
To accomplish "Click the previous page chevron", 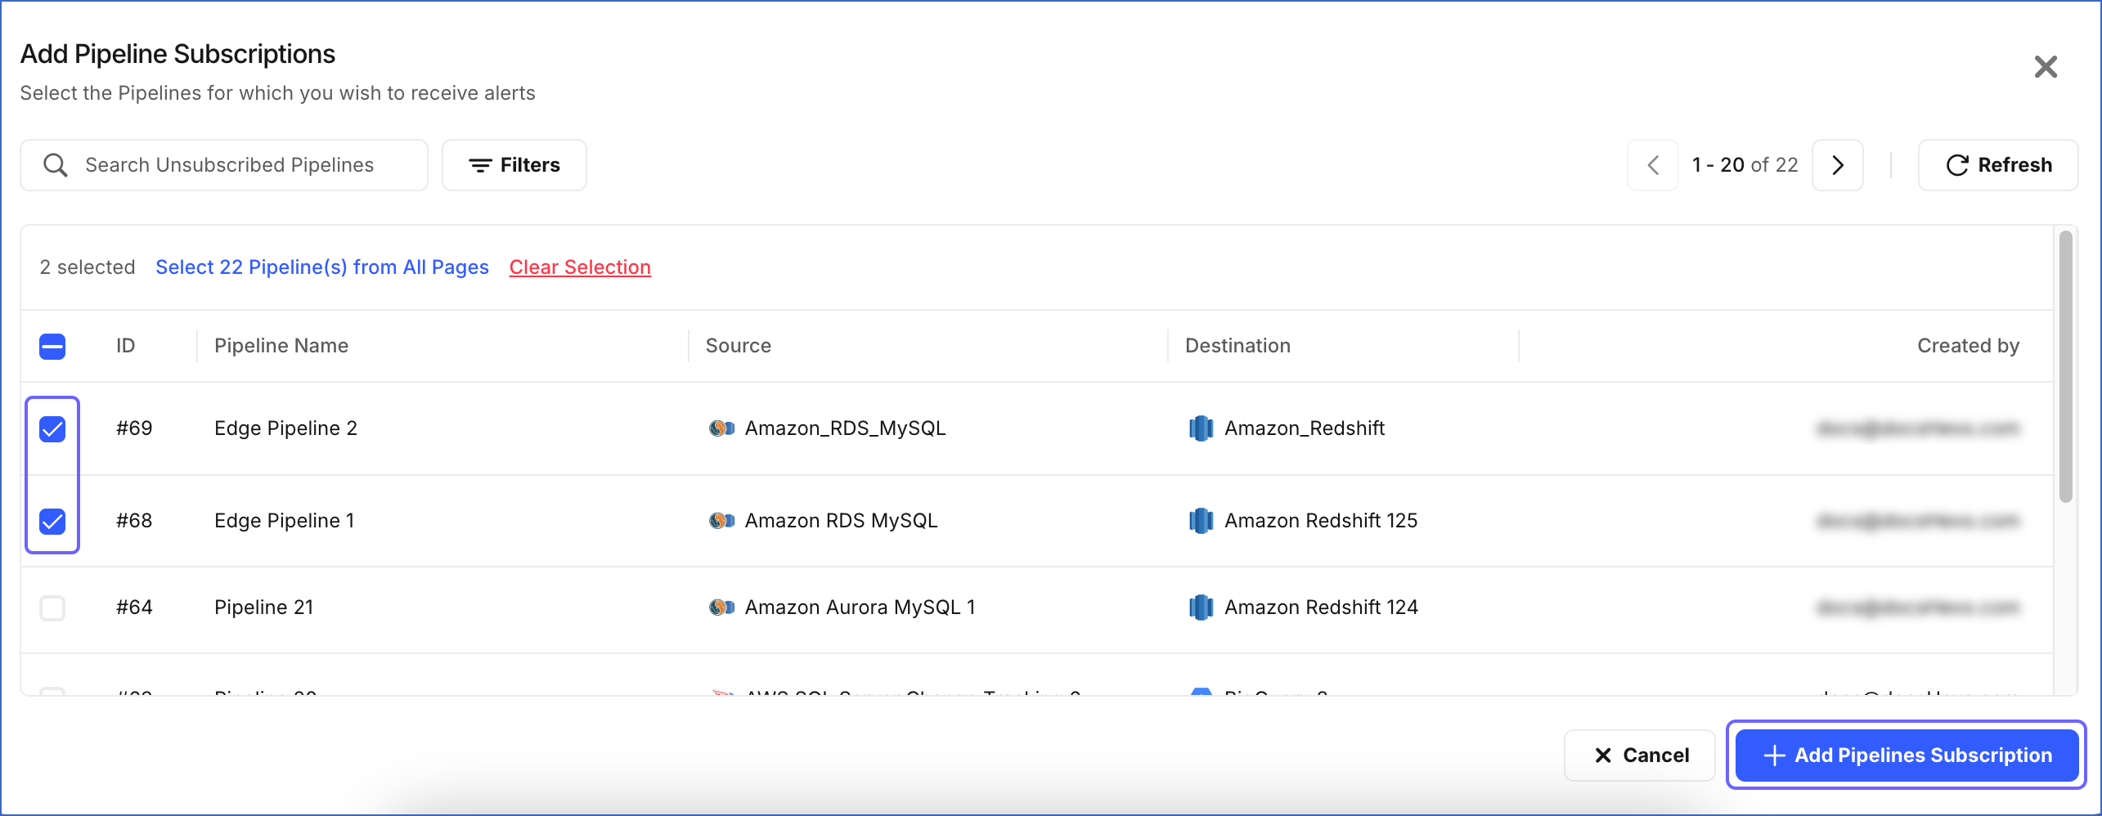I will [x=1653, y=164].
